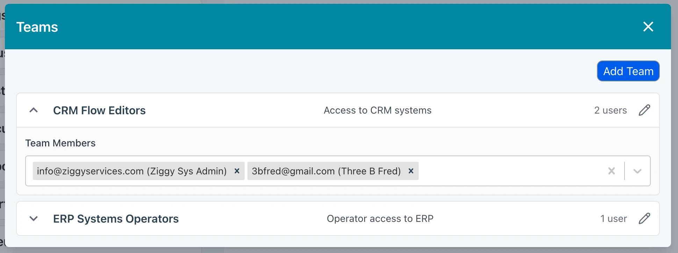This screenshot has height=253, width=678.
Task: Expand the ERP Systems Operators team
Action: (x=34, y=219)
